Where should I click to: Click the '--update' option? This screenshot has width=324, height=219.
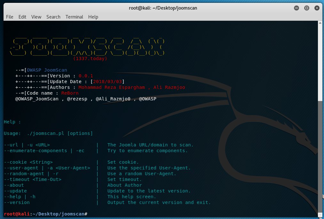[x=15, y=191]
